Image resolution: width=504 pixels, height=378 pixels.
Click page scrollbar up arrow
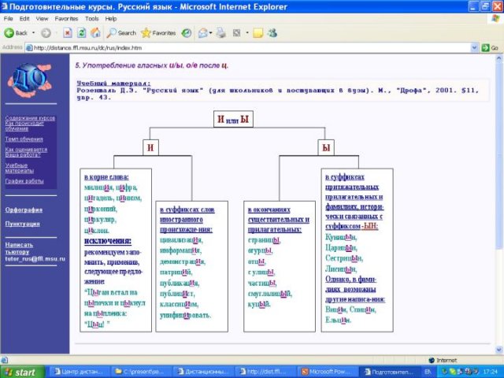pyautogui.click(x=498, y=58)
